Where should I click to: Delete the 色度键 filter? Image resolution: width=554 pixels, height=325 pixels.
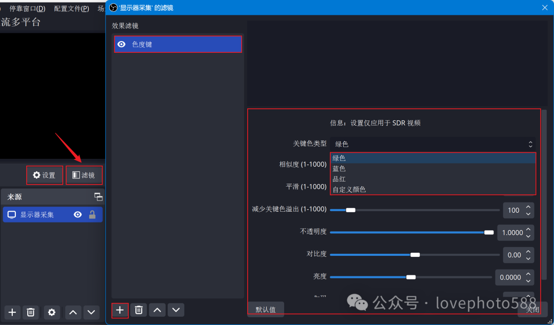pos(138,310)
